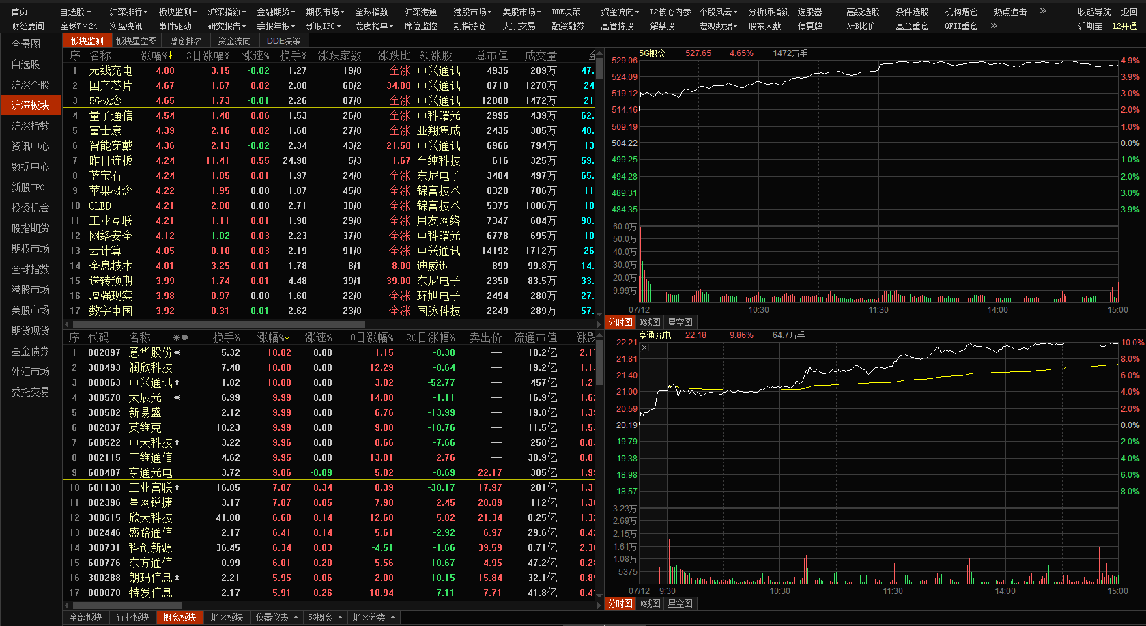1146x626 pixels.
Task: Open the 沪深排行 dropdown menu
Action: coord(129,12)
